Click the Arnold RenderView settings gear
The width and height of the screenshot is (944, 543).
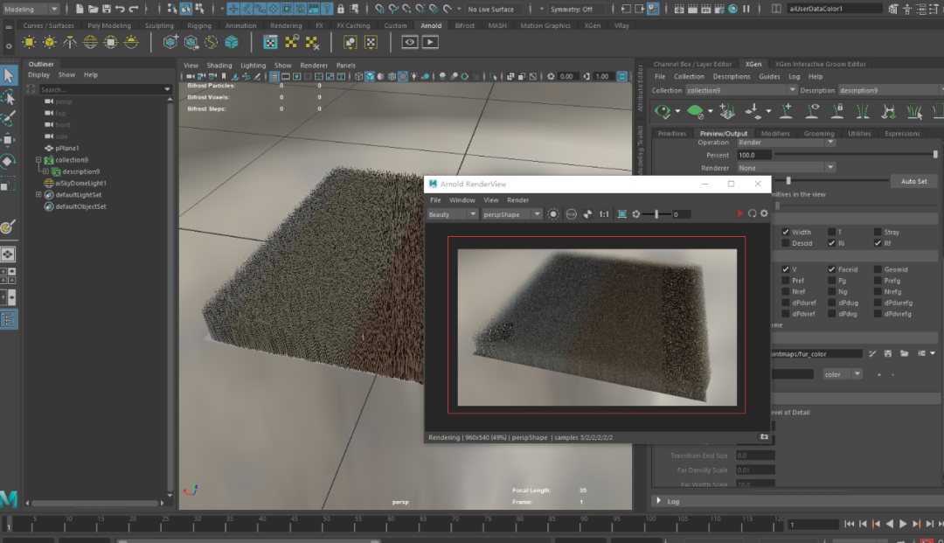pos(764,214)
